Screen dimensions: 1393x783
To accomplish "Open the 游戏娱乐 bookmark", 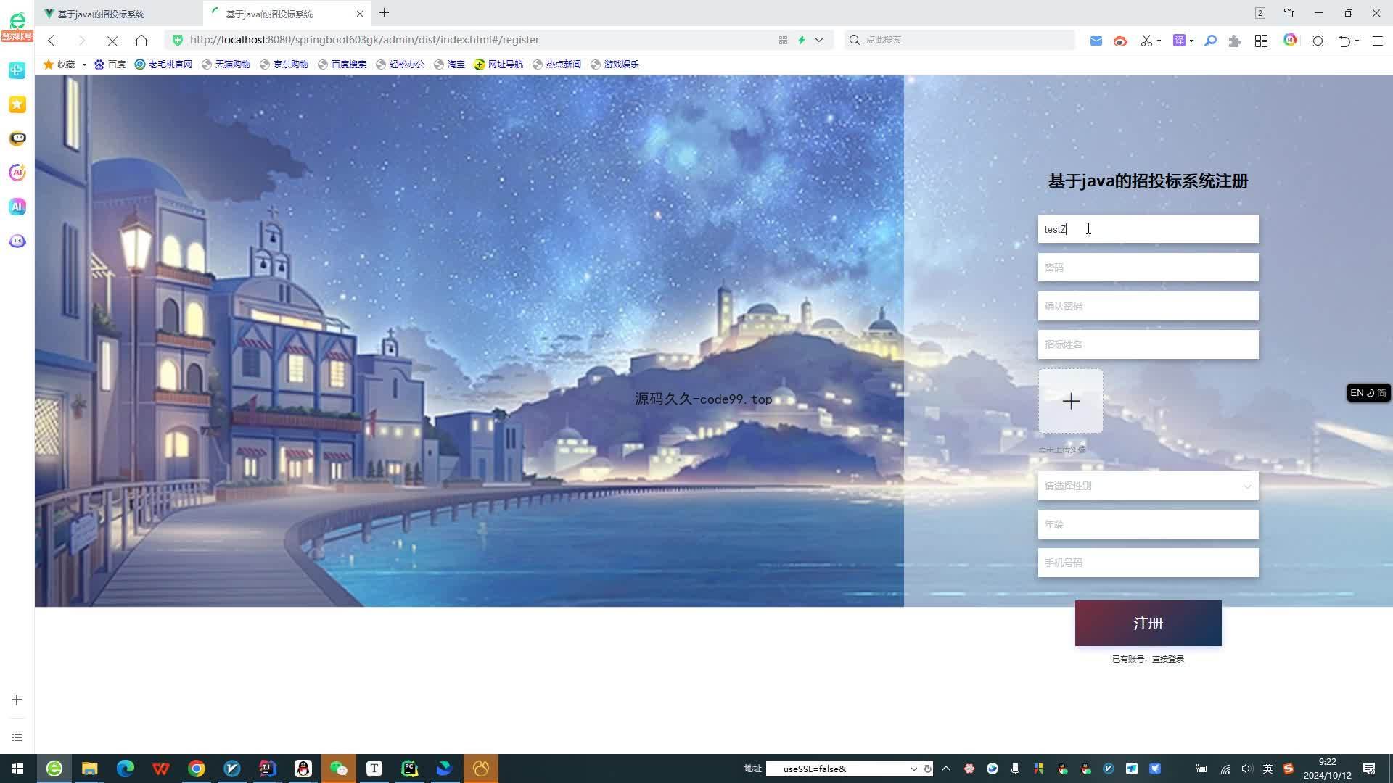I will [615, 65].
